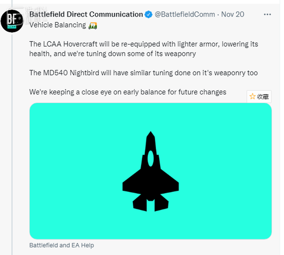
Task: Click the LCAA Hovercraft sentence, first line
Action: 144,44
